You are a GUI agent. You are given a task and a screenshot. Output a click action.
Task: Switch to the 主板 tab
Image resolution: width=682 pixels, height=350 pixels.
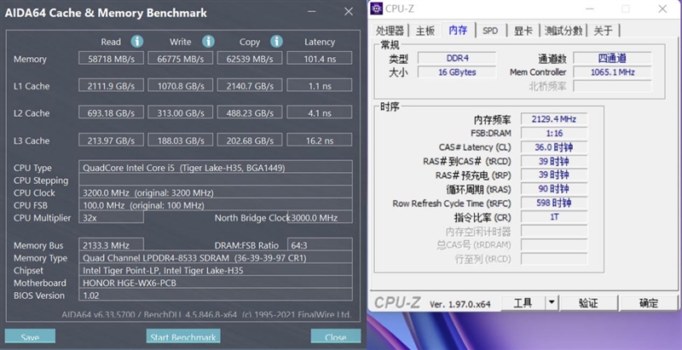pyautogui.click(x=425, y=31)
